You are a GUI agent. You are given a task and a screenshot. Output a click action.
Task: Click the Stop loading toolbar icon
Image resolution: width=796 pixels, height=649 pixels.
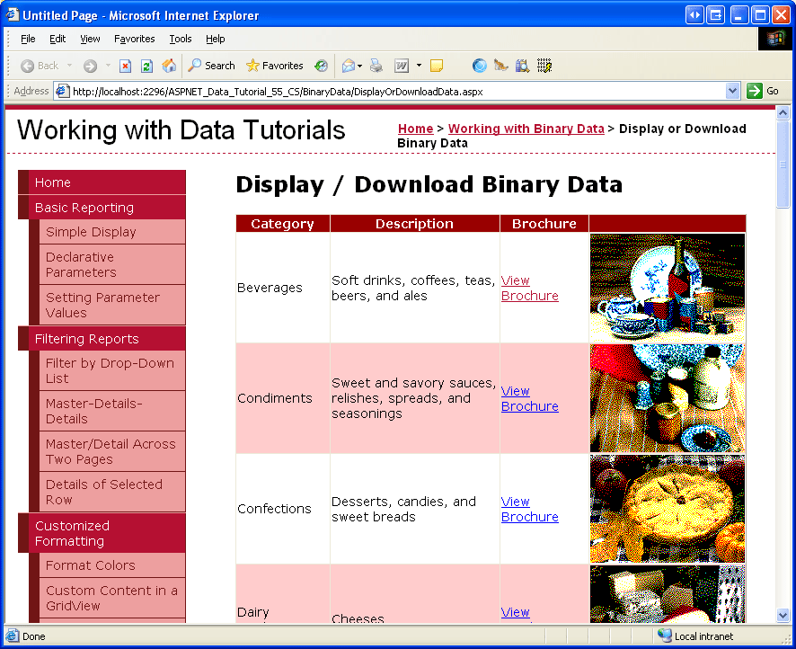coord(126,66)
